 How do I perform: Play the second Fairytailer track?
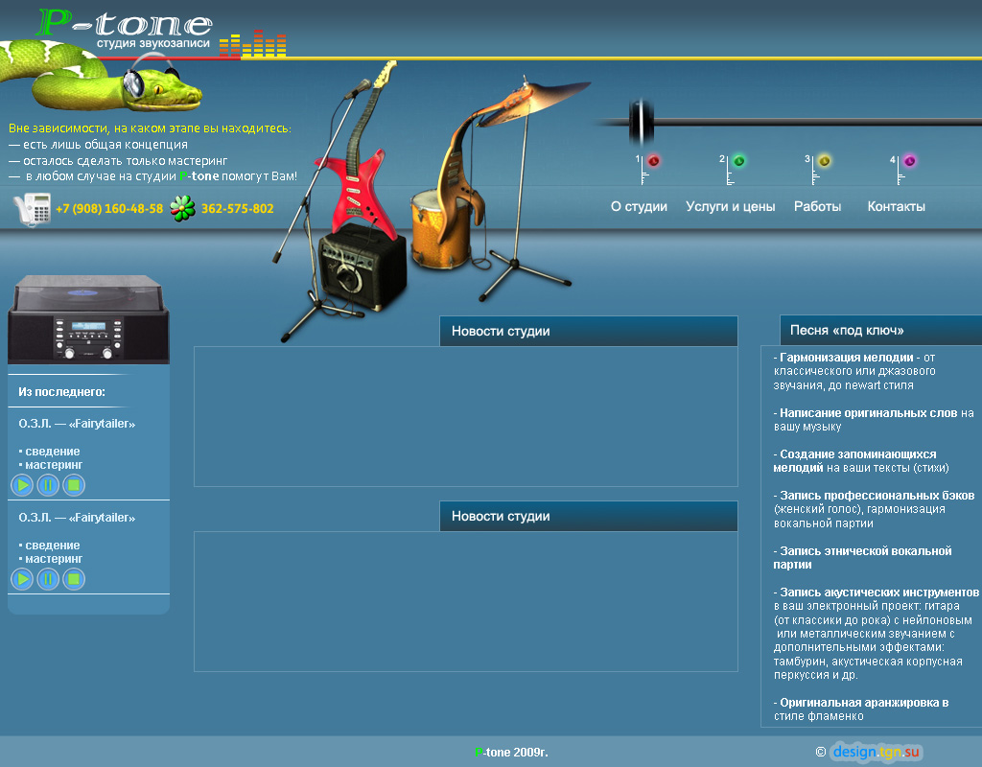[22, 579]
